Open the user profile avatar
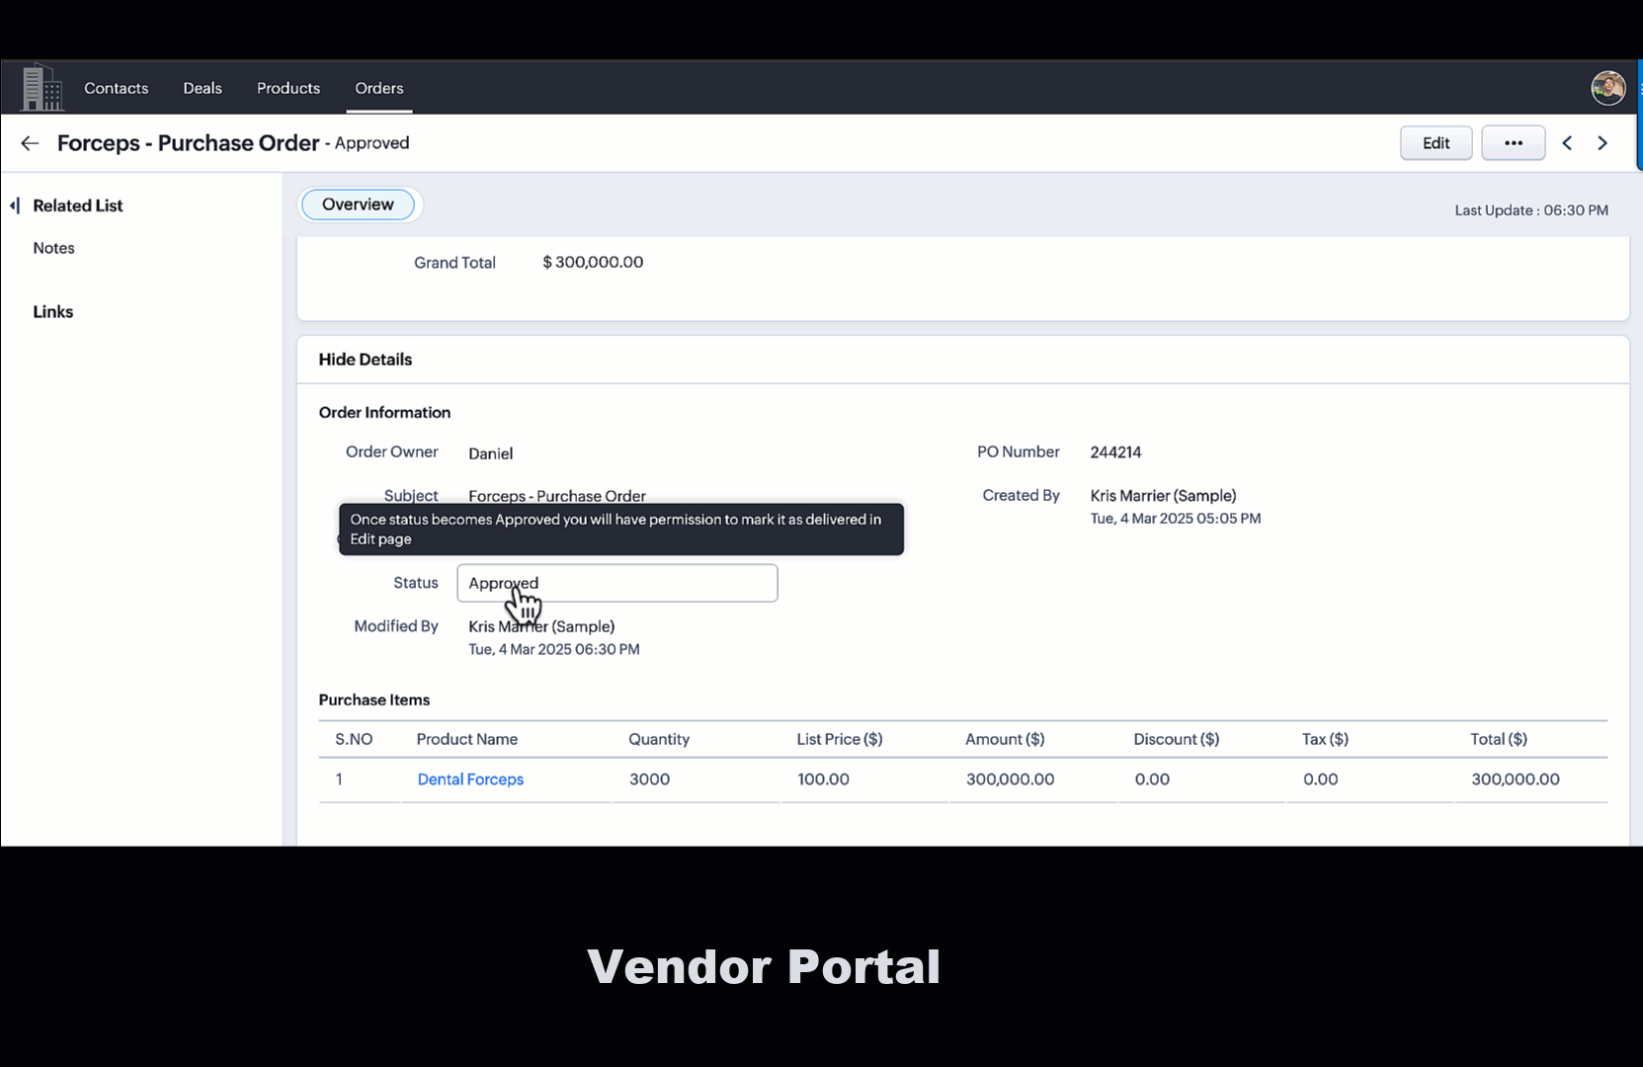Image resolution: width=1643 pixels, height=1067 pixels. pyautogui.click(x=1607, y=88)
